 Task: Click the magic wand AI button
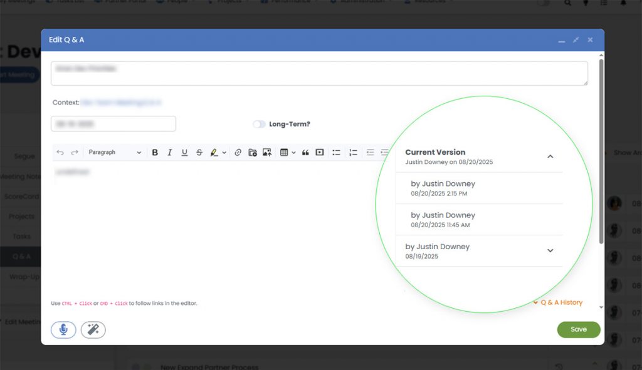point(93,330)
